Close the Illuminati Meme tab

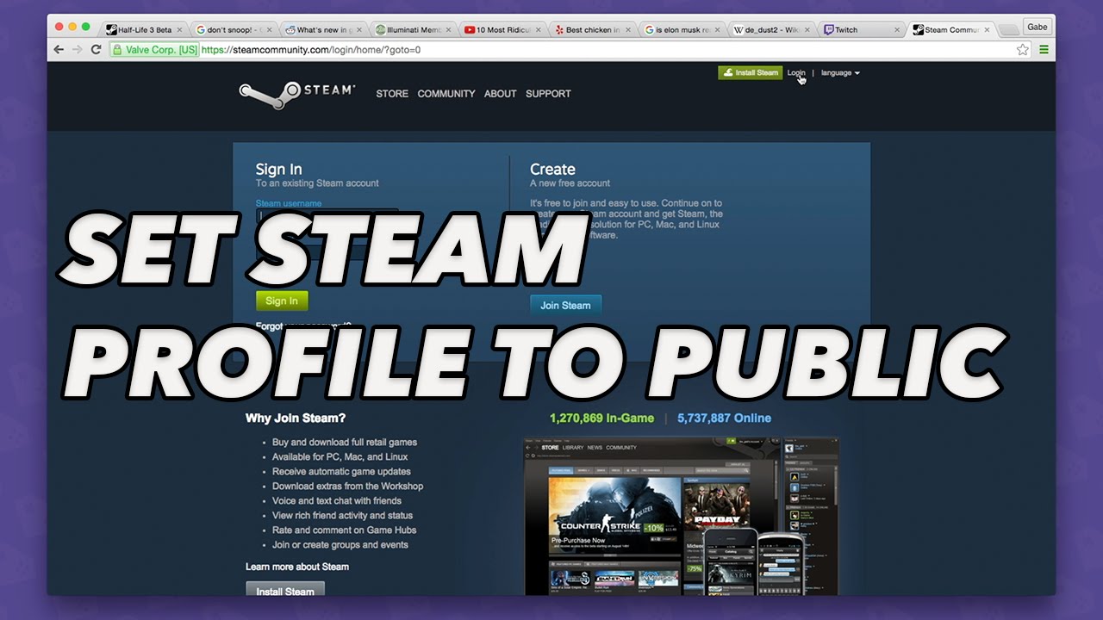coord(448,30)
